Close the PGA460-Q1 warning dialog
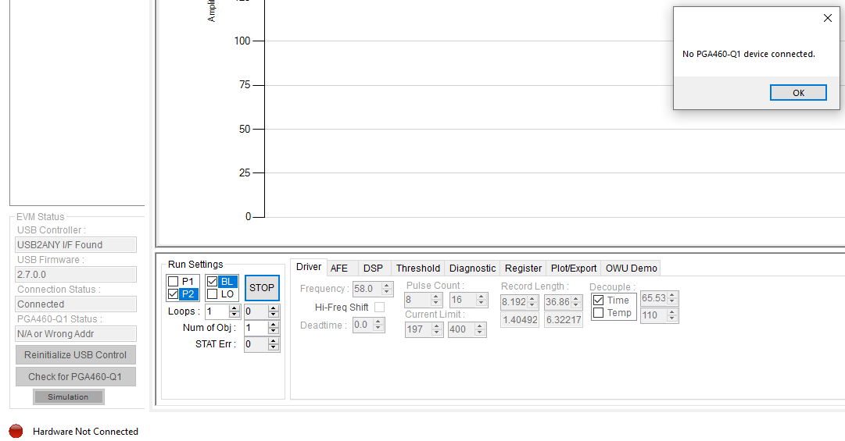 point(827,18)
